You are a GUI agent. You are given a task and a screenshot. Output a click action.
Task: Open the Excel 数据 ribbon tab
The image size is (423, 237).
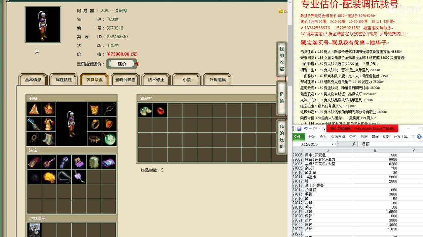pyautogui.click(x=364, y=137)
